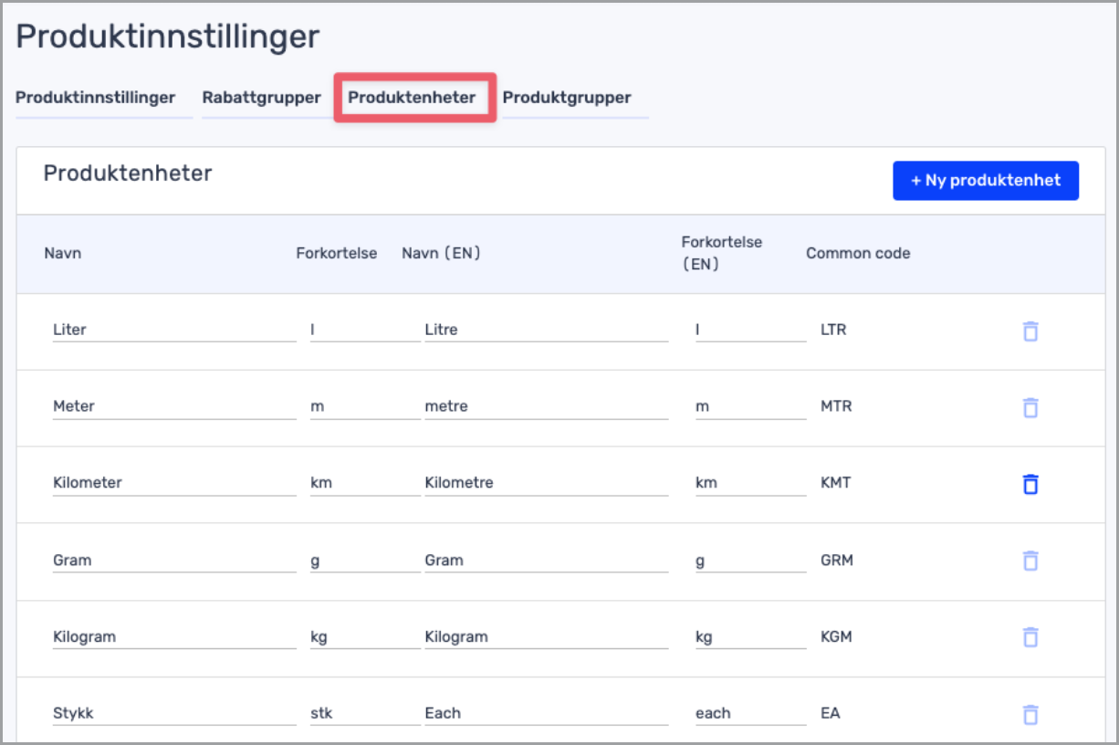Edit the Gram abbreviation field 'g'
The width and height of the screenshot is (1119, 745).
pyautogui.click(x=363, y=560)
